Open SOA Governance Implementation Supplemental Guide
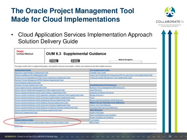 tap(45, 98)
